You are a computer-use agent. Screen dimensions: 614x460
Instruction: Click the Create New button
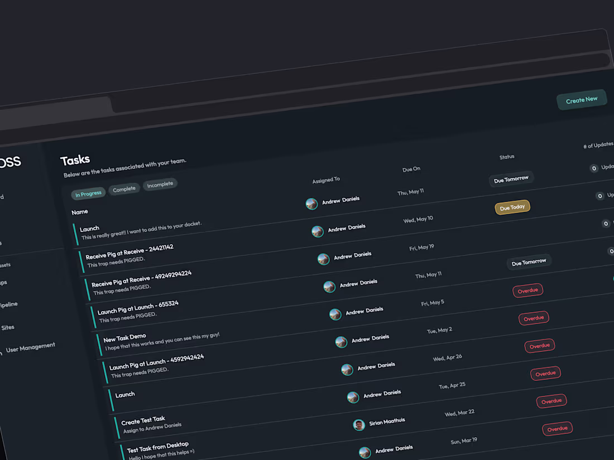tap(582, 100)
